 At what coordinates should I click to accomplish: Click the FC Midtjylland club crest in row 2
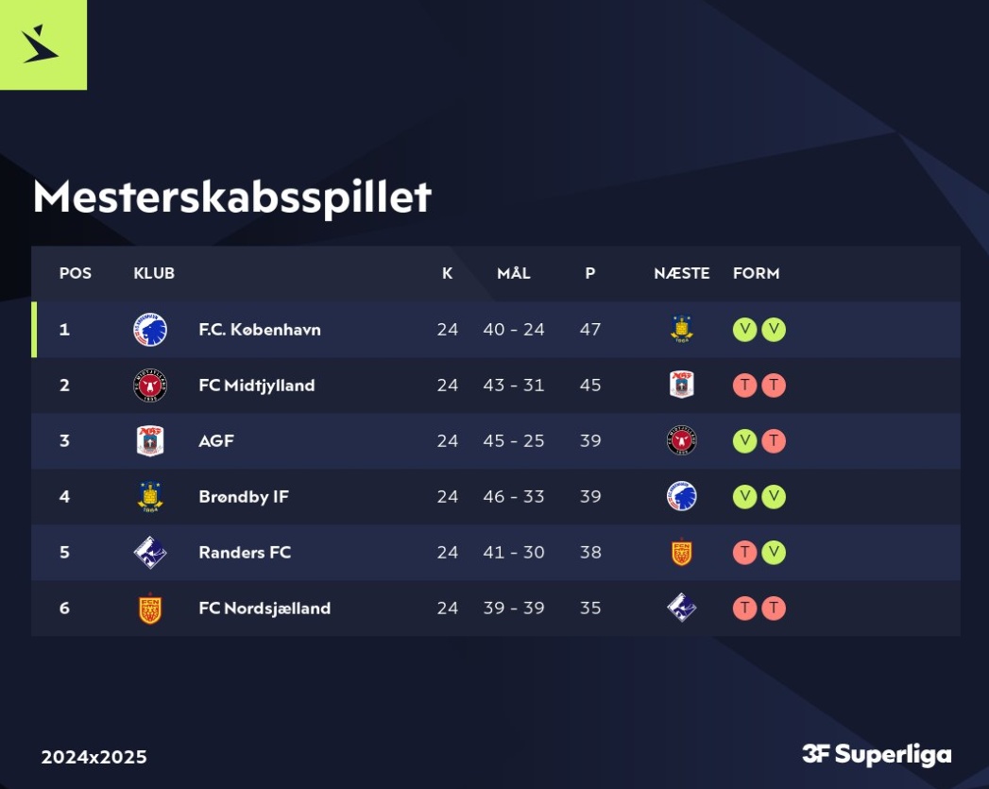(x=150, y=386)
